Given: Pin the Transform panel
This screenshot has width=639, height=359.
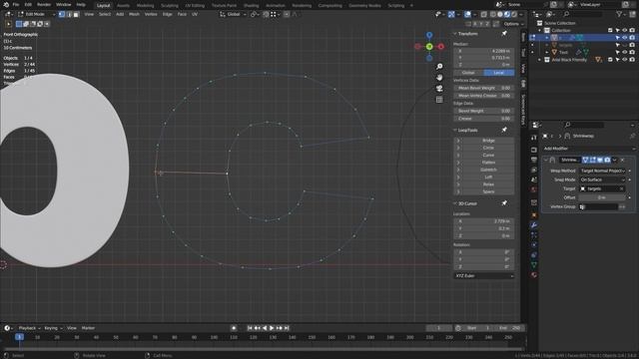Looking at the screenshot, I should click(x=504, y=33).
